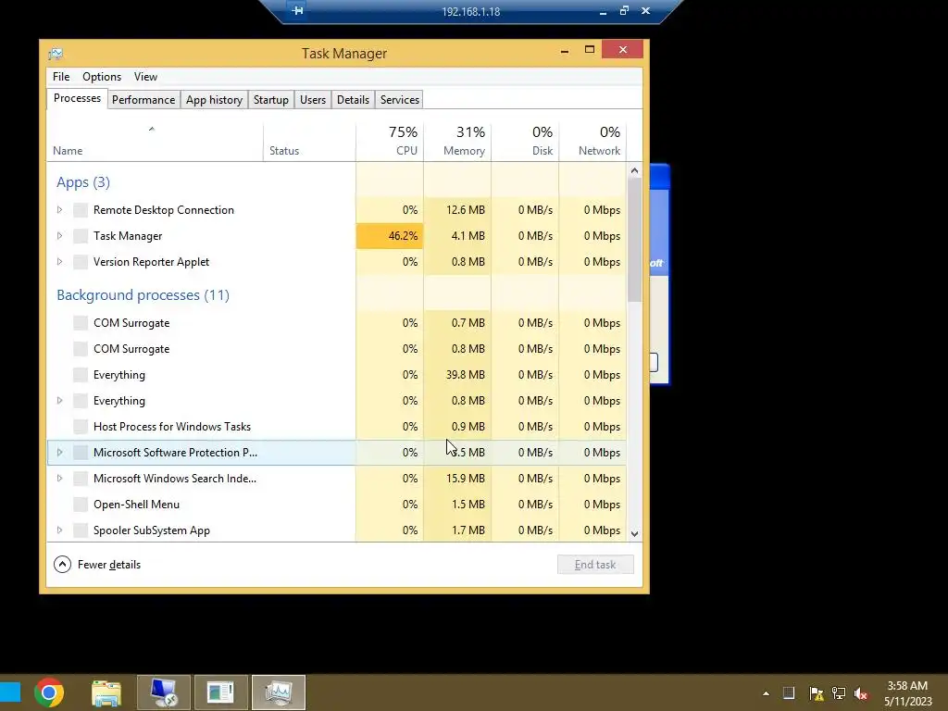Click the process list scroll up arrow
This screenshot has width=948, height=711.
pyautogui.click(x=634, y=170)
